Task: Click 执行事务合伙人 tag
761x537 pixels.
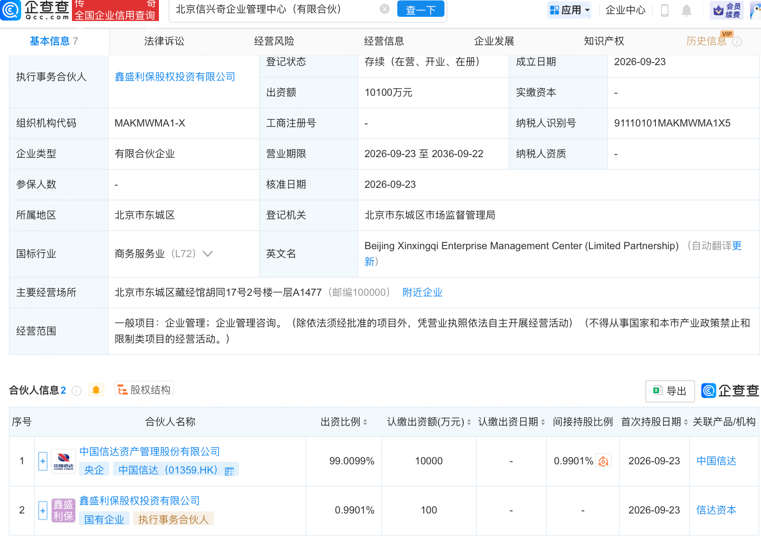Action: click(x=174, y=519)
